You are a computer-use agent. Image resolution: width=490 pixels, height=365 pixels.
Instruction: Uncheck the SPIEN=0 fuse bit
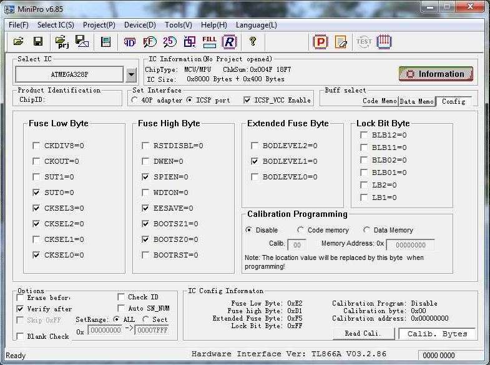[145, 177]
